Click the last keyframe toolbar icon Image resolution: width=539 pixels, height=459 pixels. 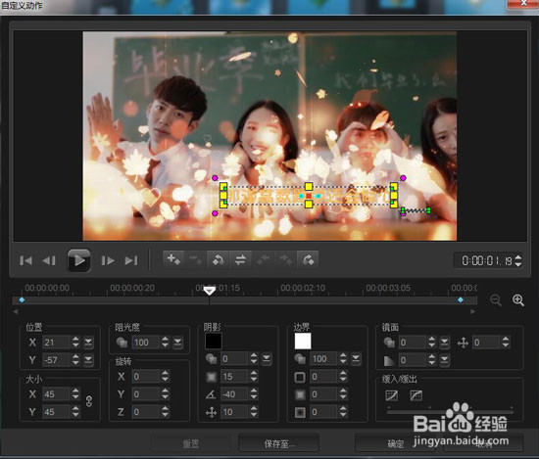coord(308,259)
